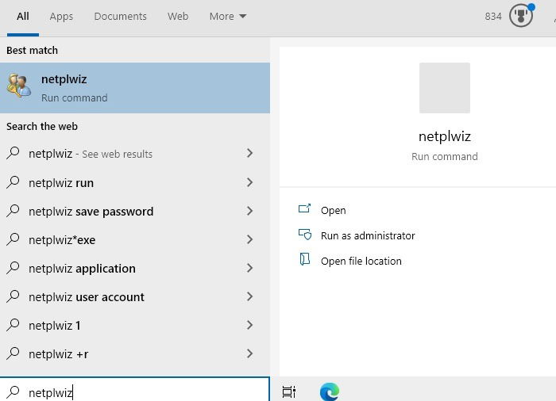Open the More dropdown filter

tap(228, 17)
